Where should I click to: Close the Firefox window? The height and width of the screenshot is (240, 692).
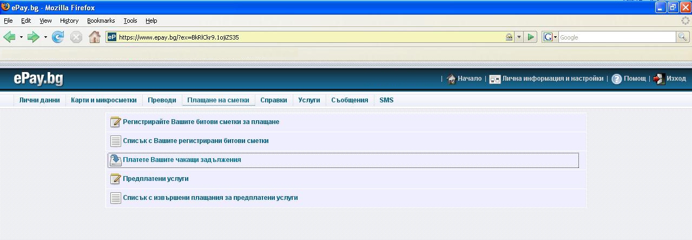(685, 8)
